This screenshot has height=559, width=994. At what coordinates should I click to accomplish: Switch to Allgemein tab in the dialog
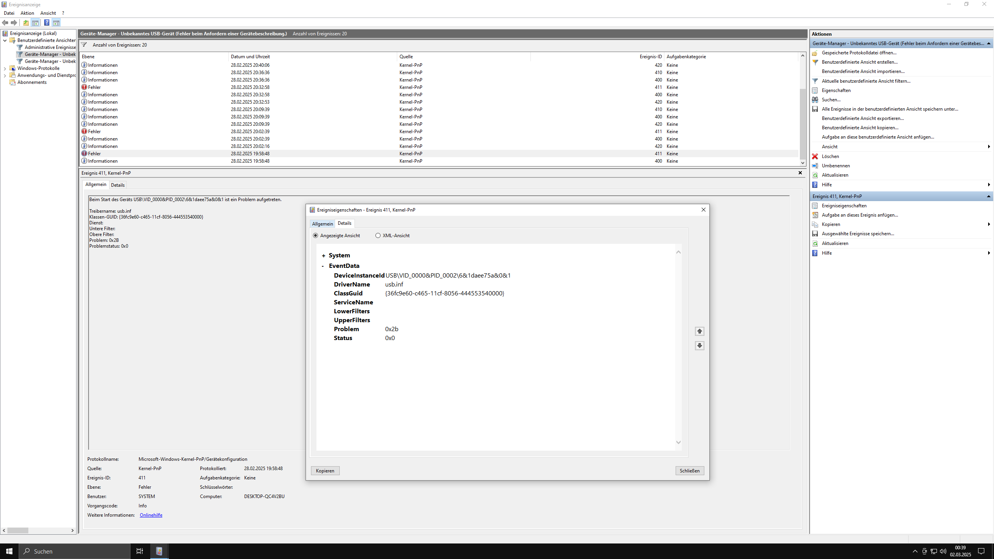tap(322, 224)
